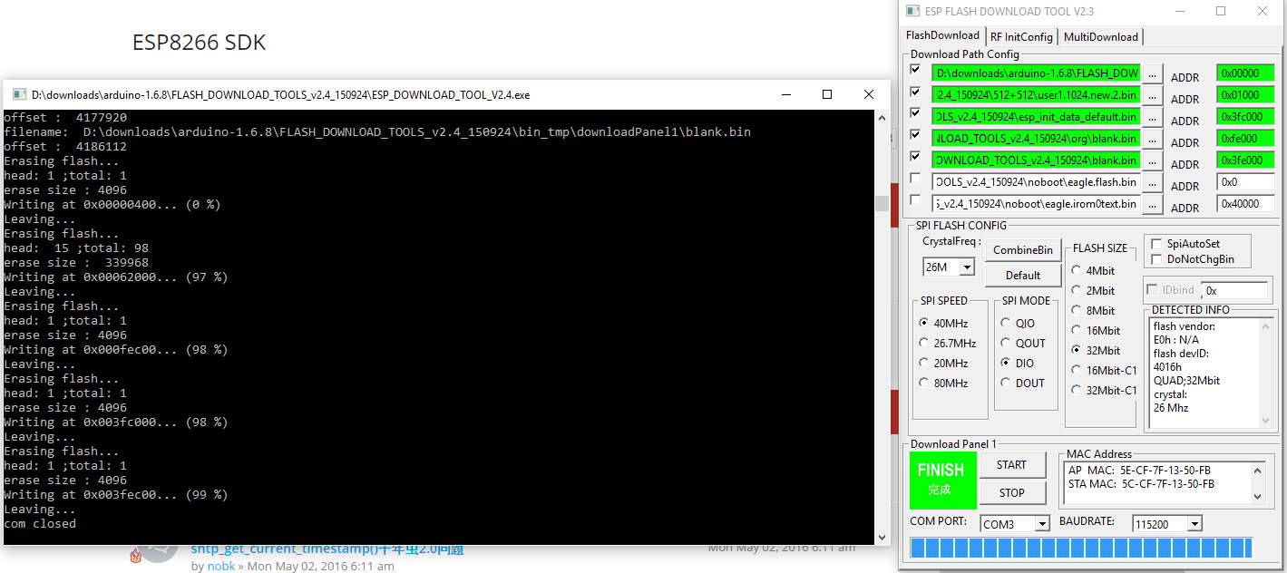Enable the SpiAutoSet checkbox
The image size is (1287, 573).
(1156, 244)
